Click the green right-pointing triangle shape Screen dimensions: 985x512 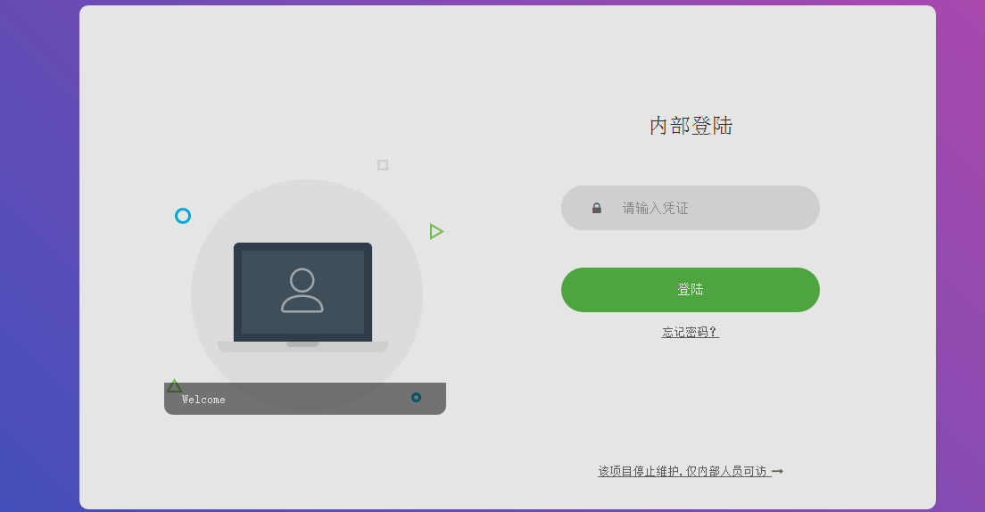coord(435,232)
